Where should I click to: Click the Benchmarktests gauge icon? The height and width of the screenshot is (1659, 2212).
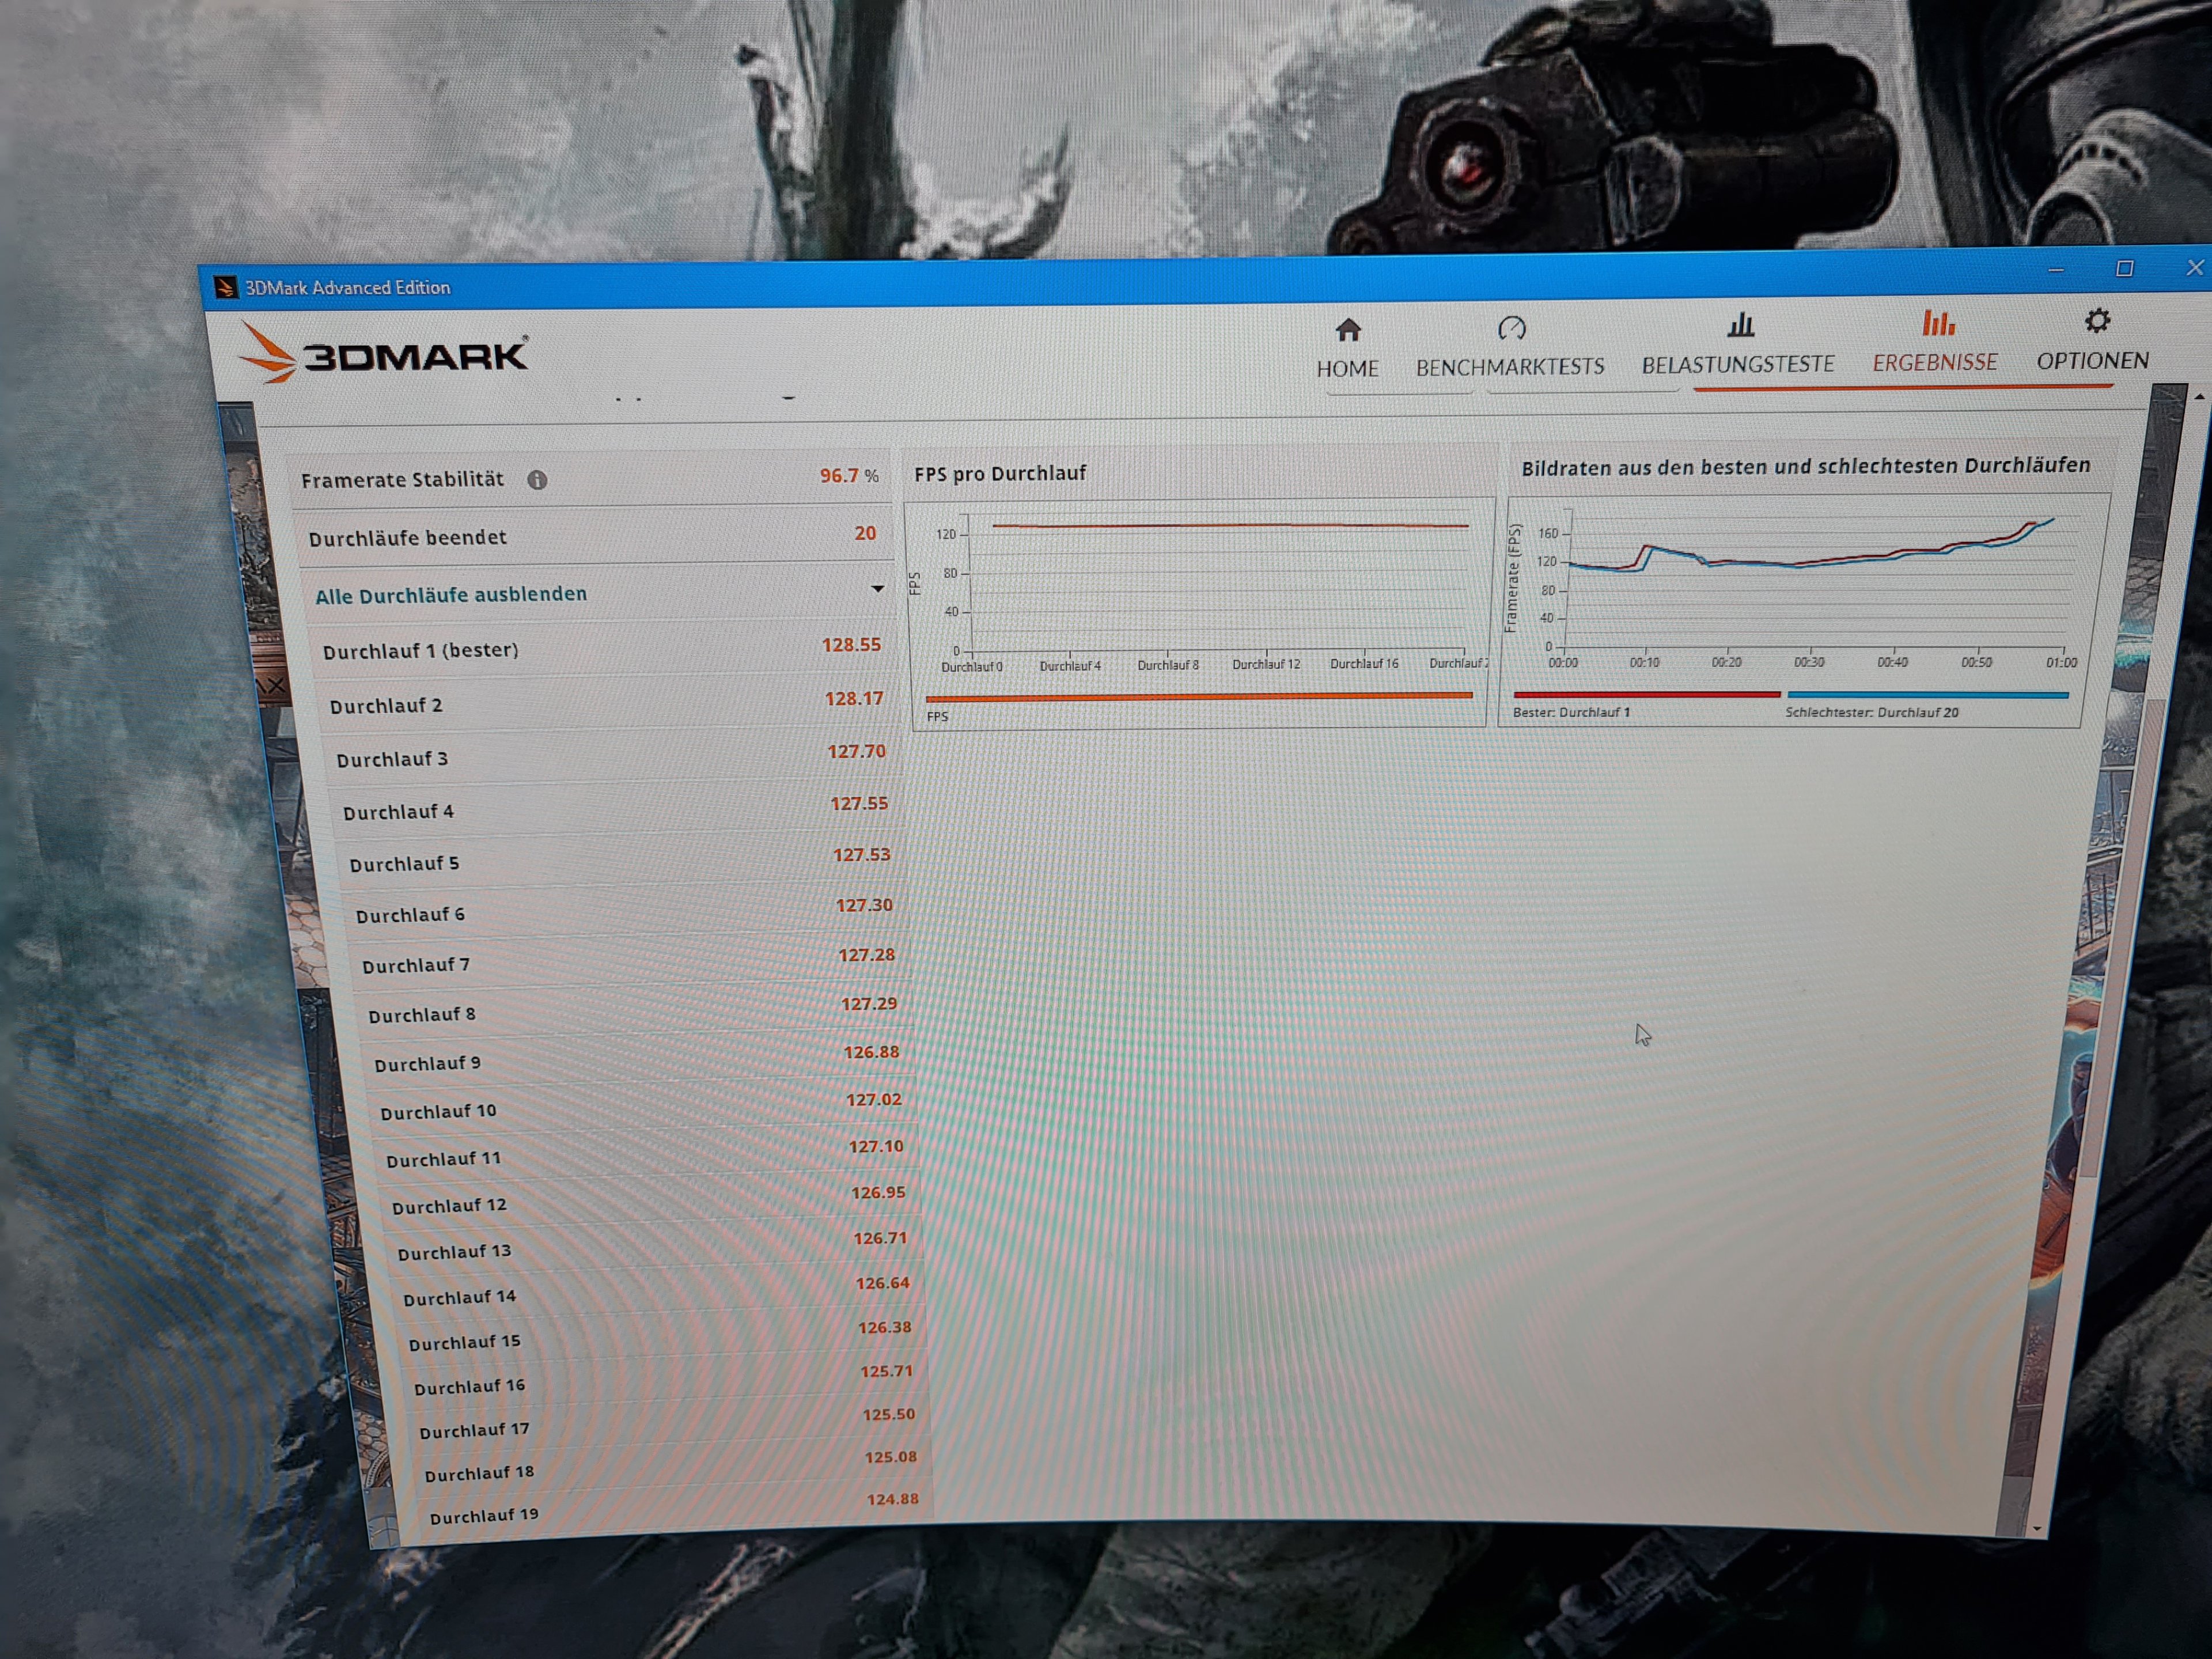[x=1511, y=328]
